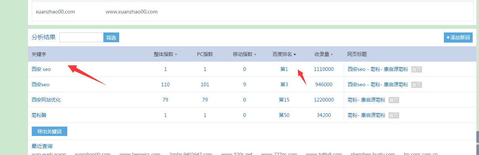Click the 筛选 filter button

pyautogui.click(x=111, y=37)
